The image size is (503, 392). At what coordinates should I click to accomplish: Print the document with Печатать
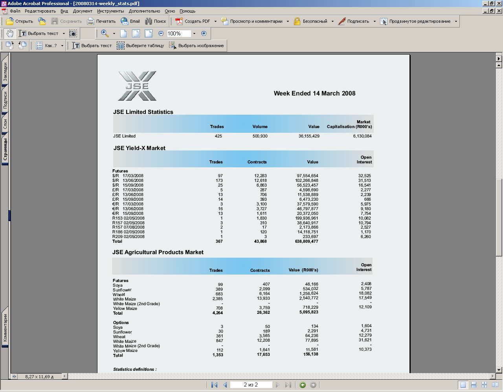pyautogui.click(x=101, y=21)
